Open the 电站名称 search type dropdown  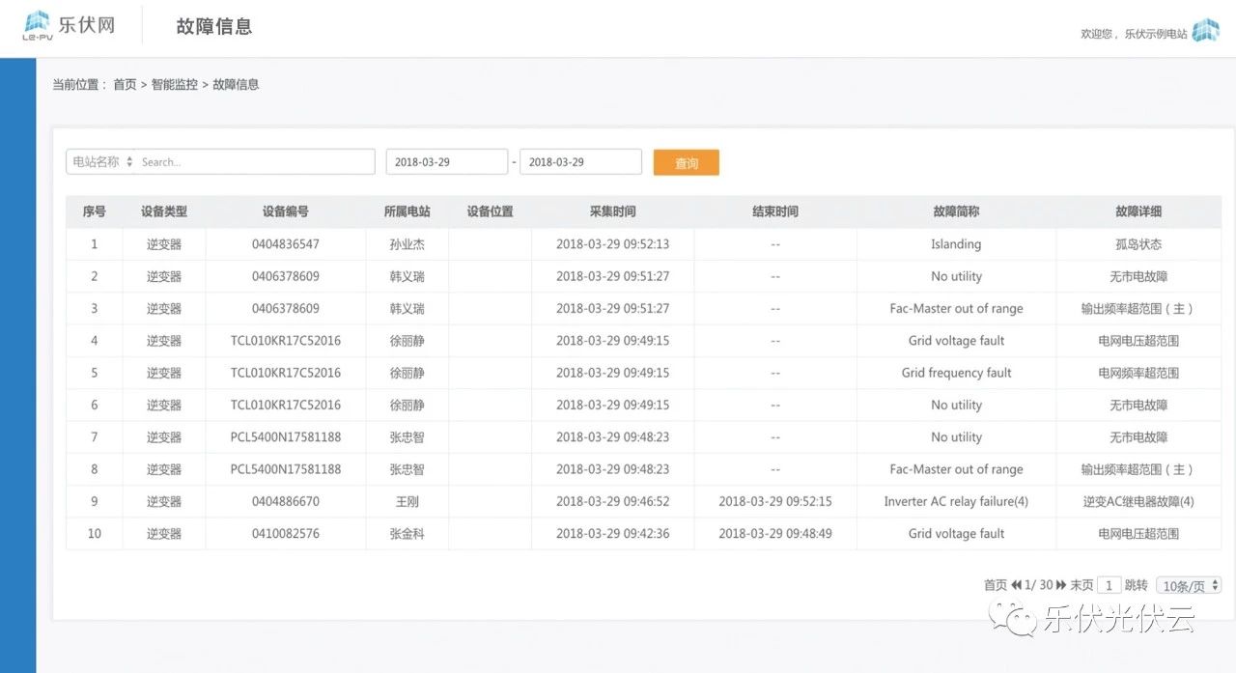point(102,162)
